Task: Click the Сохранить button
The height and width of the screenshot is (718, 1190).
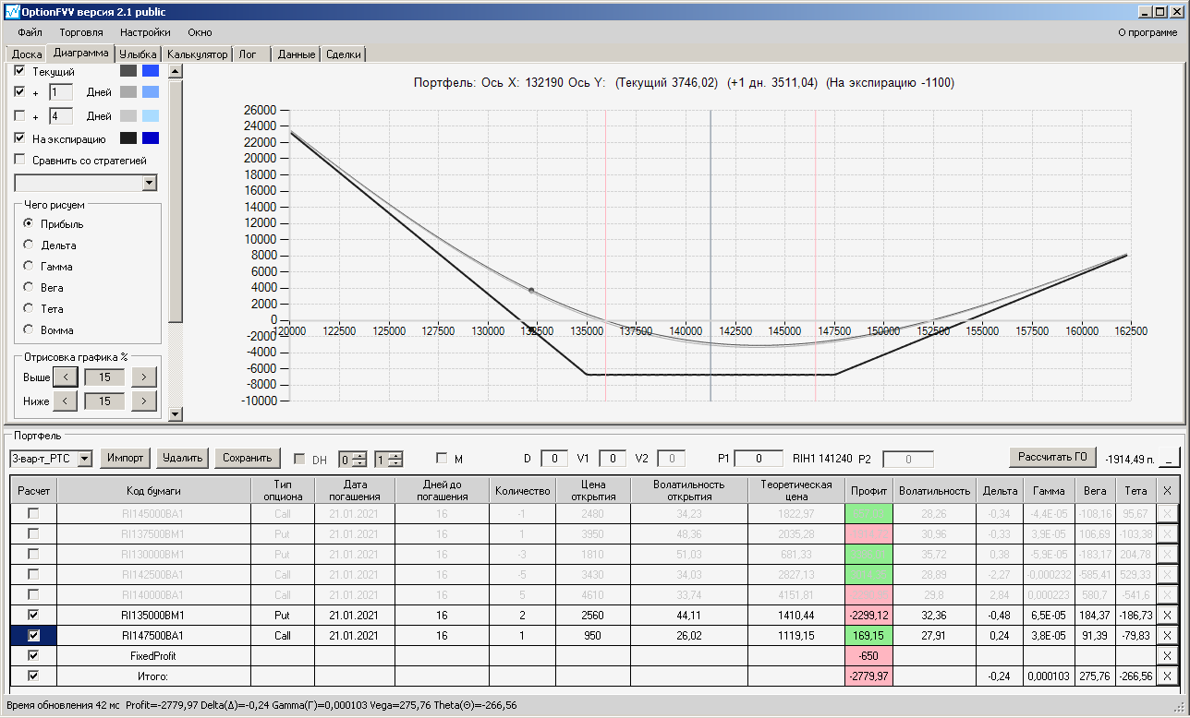Action: [247, 458]
